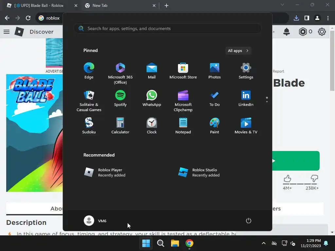Open Calculator
The image size is (335, 251).
pos(120,126)
